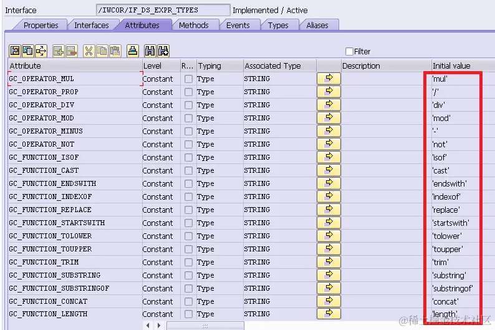Click the Copy icon in toolbar

(x=102, y=51)
